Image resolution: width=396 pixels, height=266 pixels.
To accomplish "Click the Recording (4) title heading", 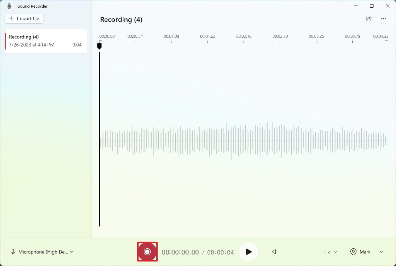I will [121, 19].
